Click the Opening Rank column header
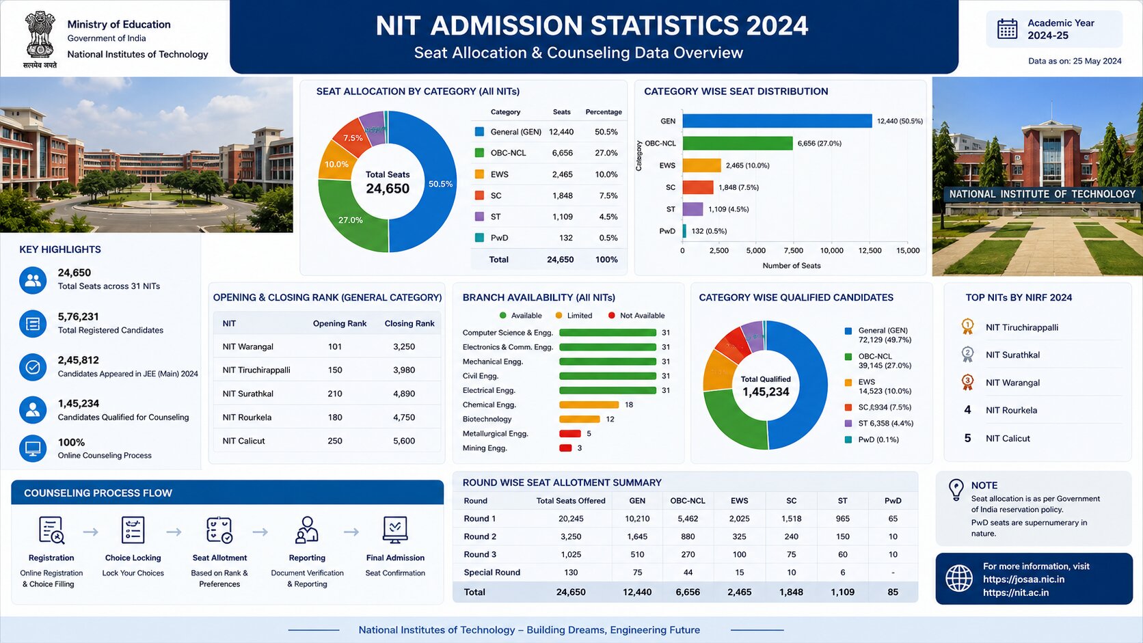 click(x=340, y=324)
